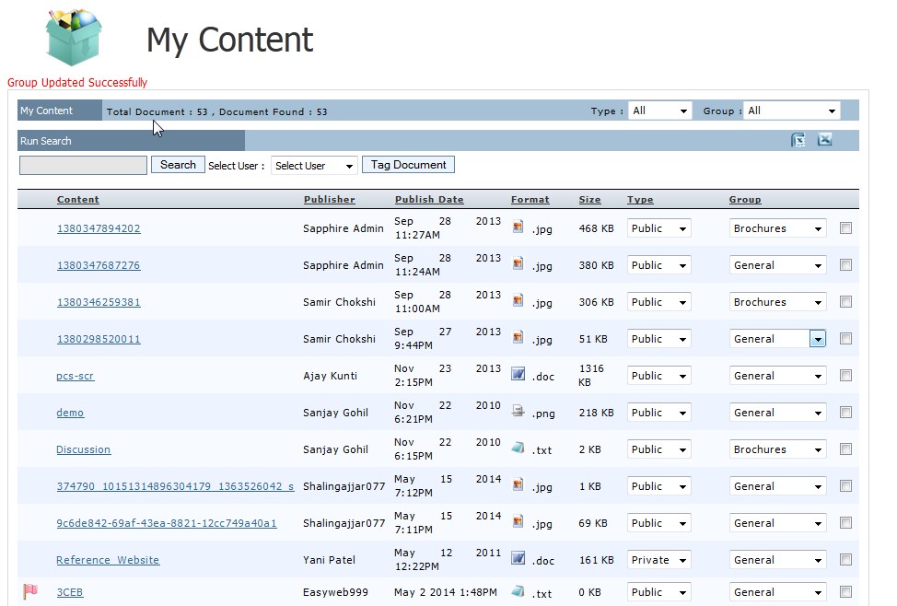Click the .jpg icon for 1380347894202
This screenshot has height=606, width=897.
[518, 227]
